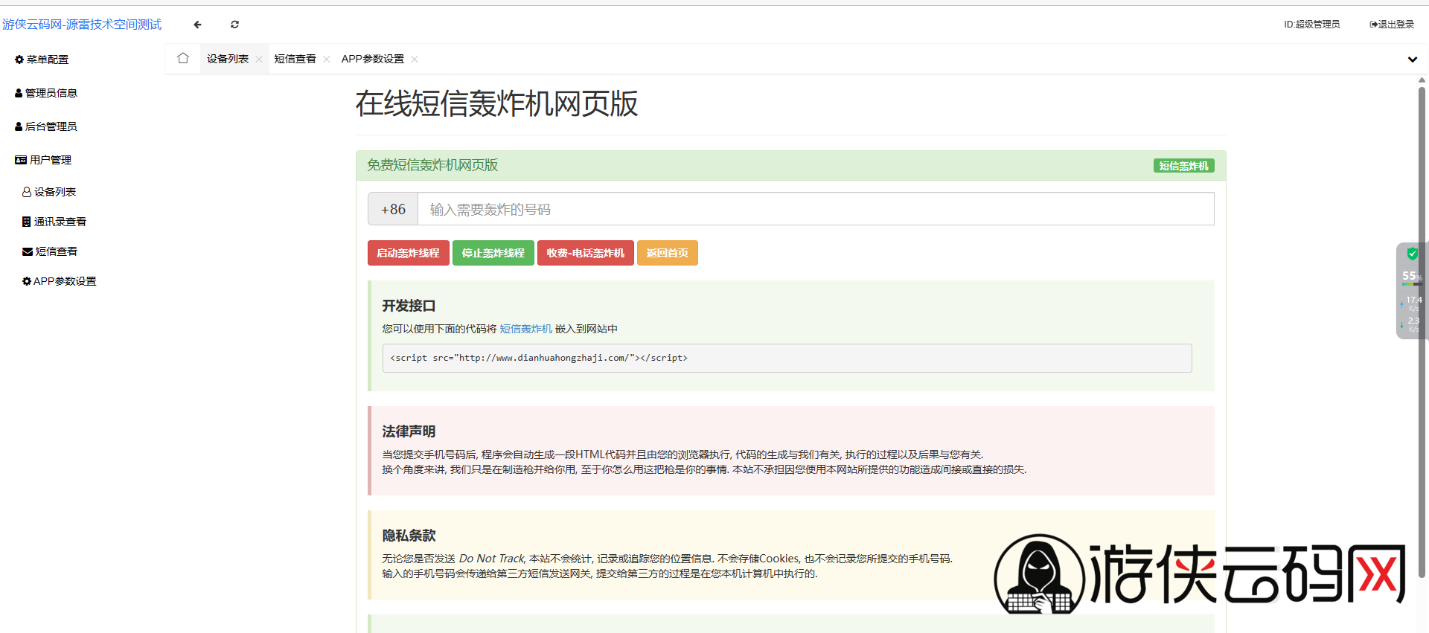This screenshot has width=1429, height=633.
Task: Click the 游侠云码网-源雷技术空间测试 site title
Action: [82, 25]
